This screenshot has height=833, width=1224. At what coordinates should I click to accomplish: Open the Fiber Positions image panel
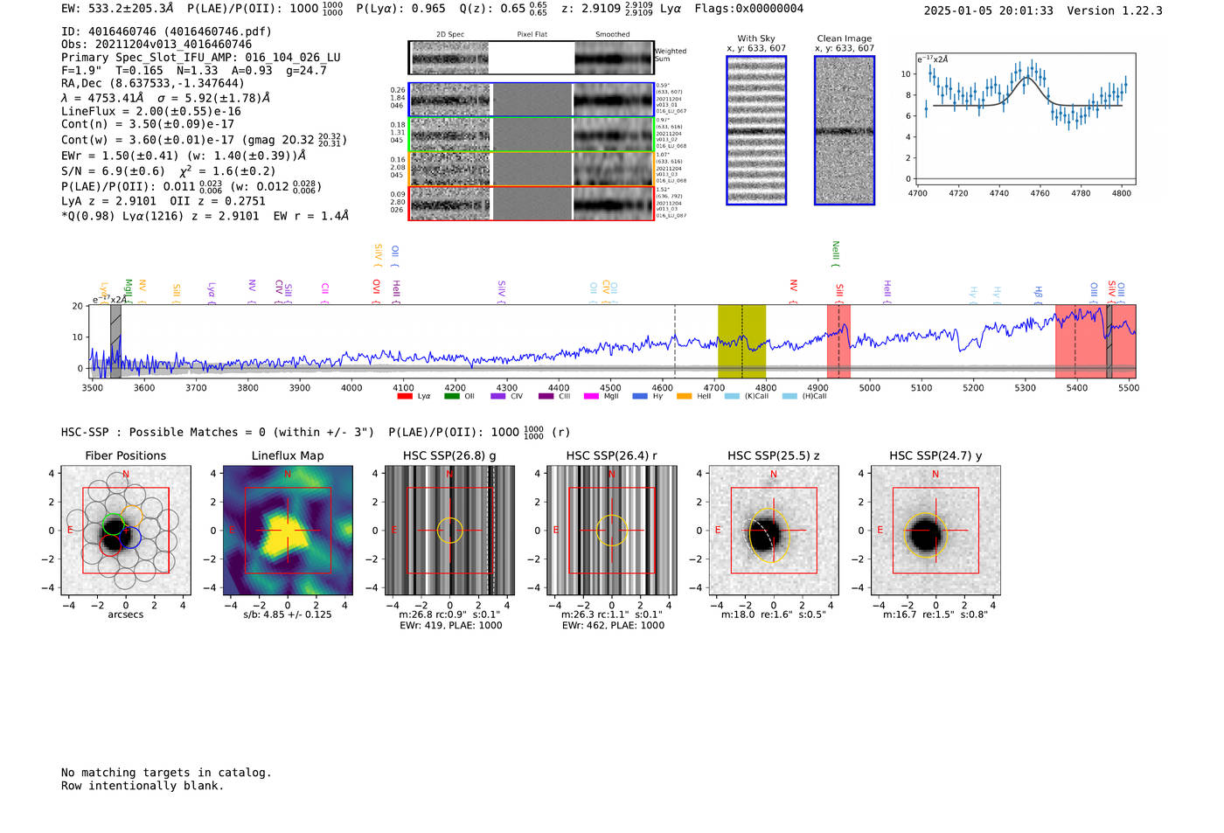(x=126, y=531)
